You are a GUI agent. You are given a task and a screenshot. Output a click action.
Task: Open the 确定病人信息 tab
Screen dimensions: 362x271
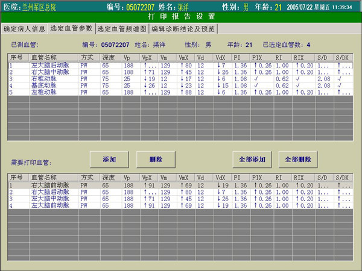click(24, 28)
